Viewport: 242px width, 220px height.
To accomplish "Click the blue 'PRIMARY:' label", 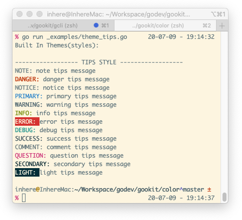I will tap(29, 96).
